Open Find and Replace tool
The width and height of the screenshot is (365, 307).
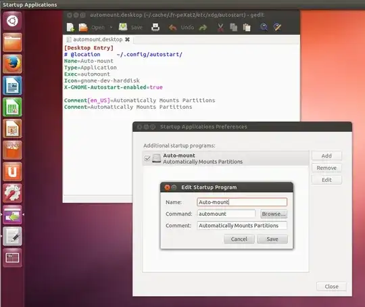pos(277,27)
